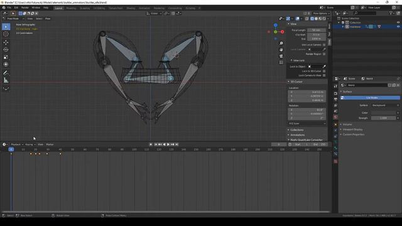Click the Use Nodes button
Viewport: 402px width, 226px height.
(370, 98)
